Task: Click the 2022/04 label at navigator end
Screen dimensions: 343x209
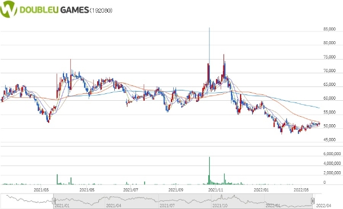Action: click(324, 206)
